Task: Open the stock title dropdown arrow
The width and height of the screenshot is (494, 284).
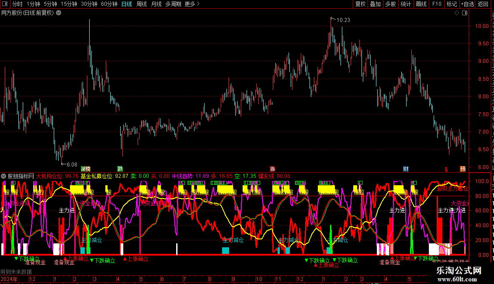Action: [59, 13]
